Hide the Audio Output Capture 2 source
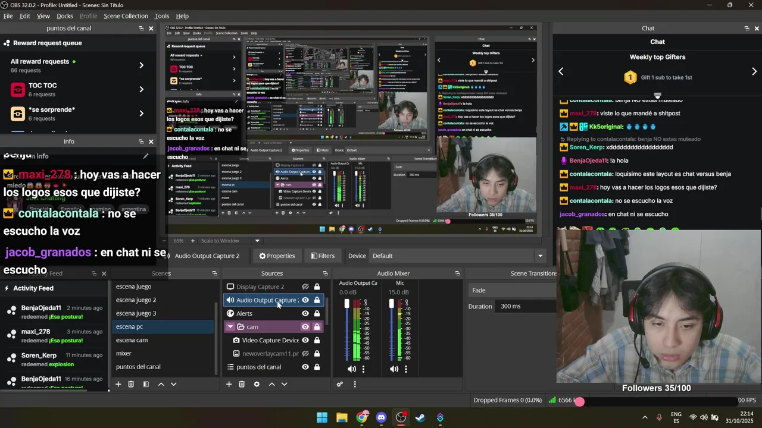762x428 pixels. click(x=305, y=300)
